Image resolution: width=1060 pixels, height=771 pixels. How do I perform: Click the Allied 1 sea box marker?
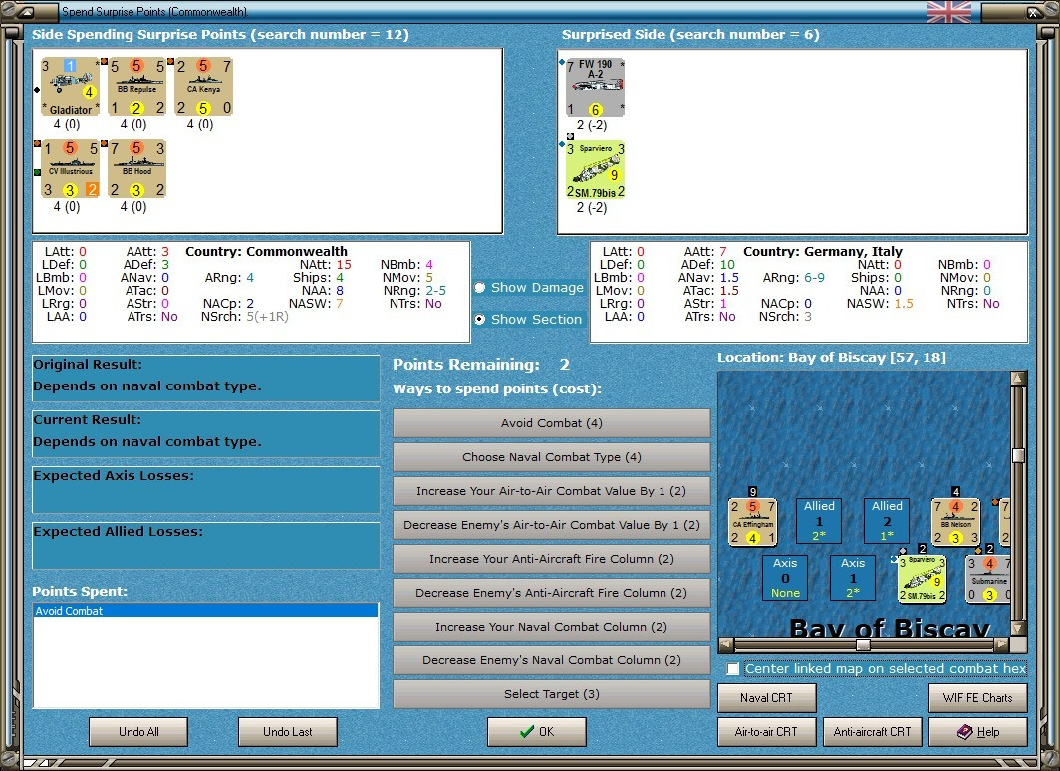(x=819, y=521)
